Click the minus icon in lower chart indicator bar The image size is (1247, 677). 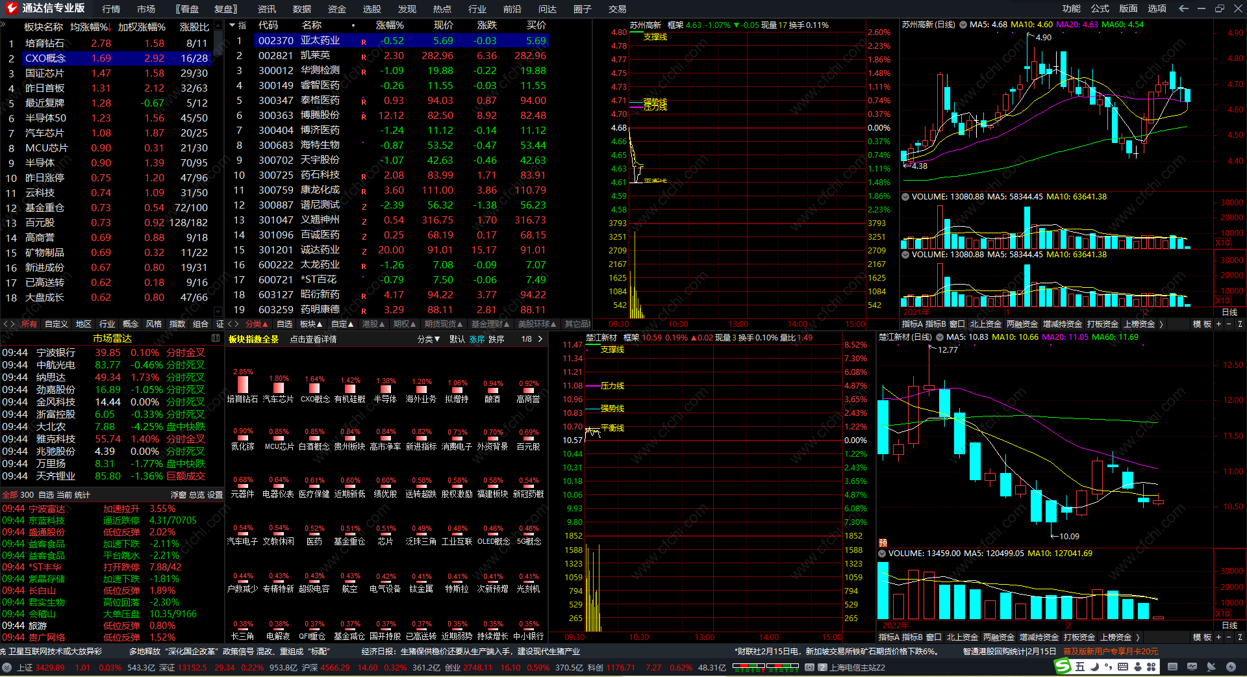(x=1229, y=637)
